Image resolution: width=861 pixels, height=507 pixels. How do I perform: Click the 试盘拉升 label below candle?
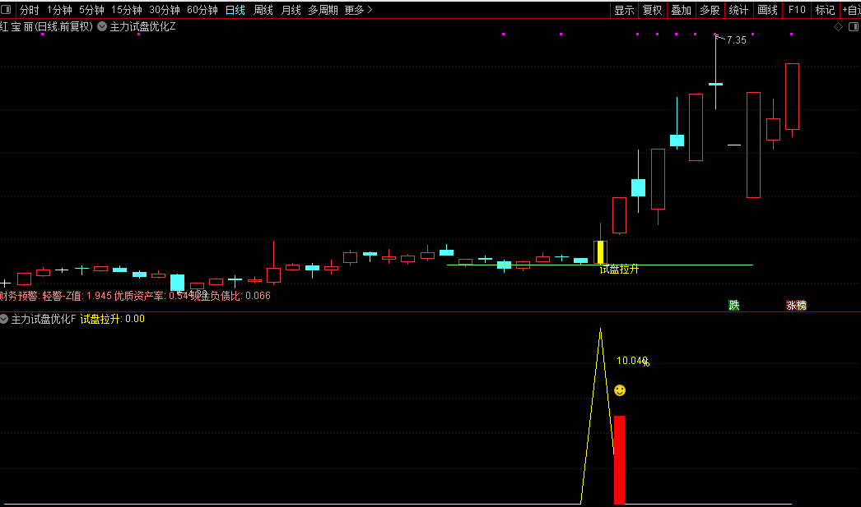coord(619,270)
